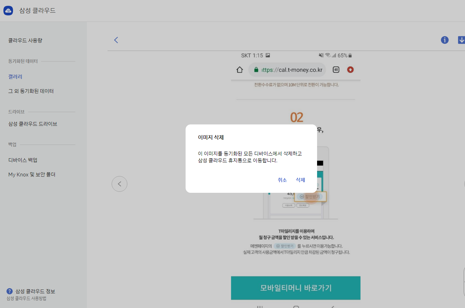Open 삼성 클라우드 사용방법 link

click(x=26, y=298)
